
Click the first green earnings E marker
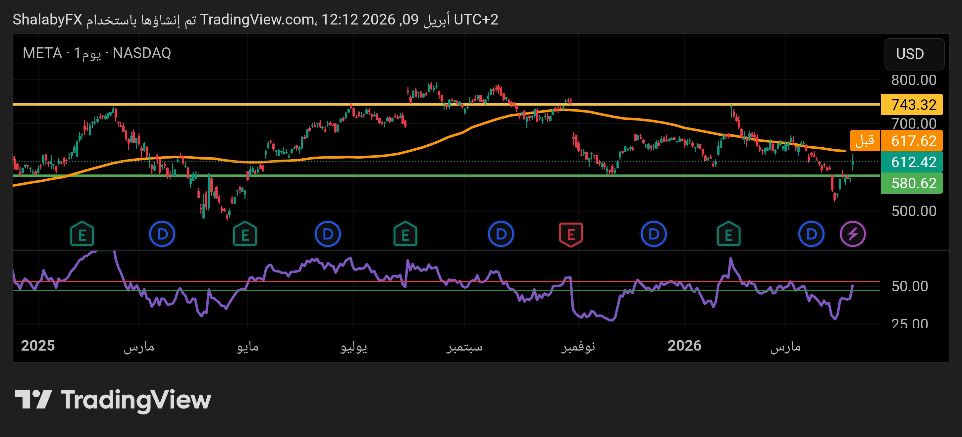(x=82, y=234)
